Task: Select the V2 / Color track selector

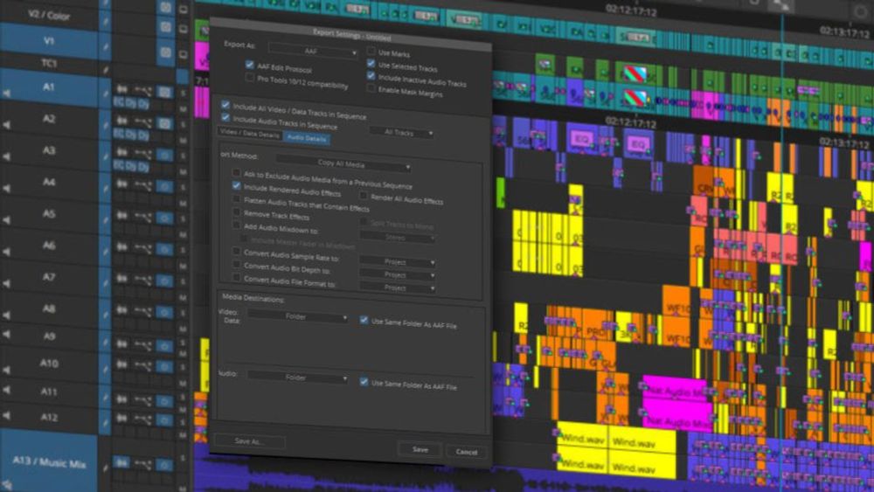Action: pos(49,16)
